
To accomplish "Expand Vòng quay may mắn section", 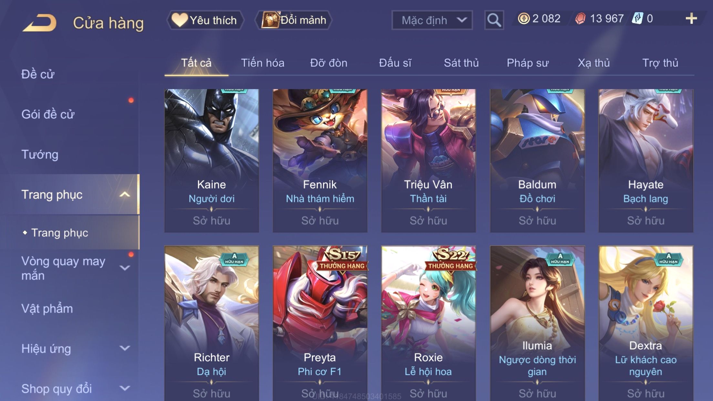I will pyautogui.click(x=125, y=268).
